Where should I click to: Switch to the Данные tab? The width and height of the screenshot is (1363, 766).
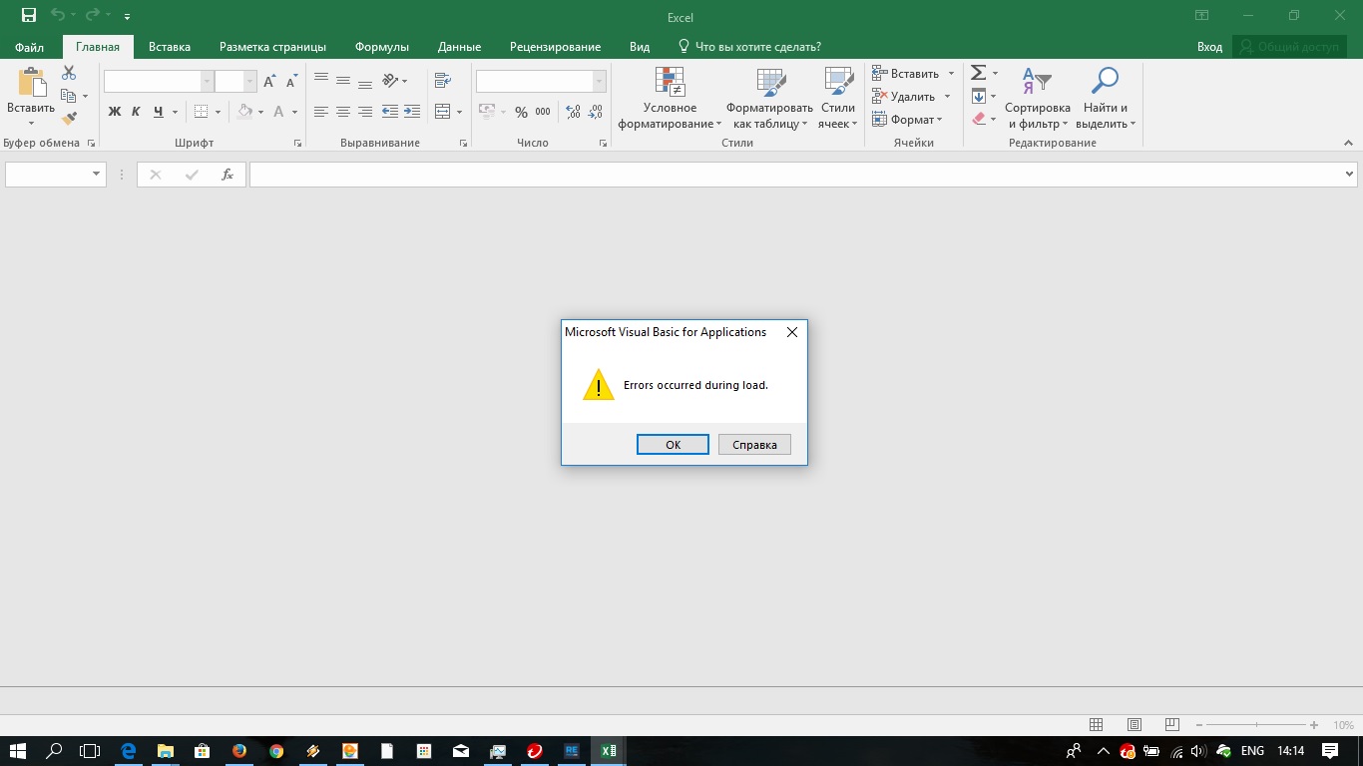[459, 47]
